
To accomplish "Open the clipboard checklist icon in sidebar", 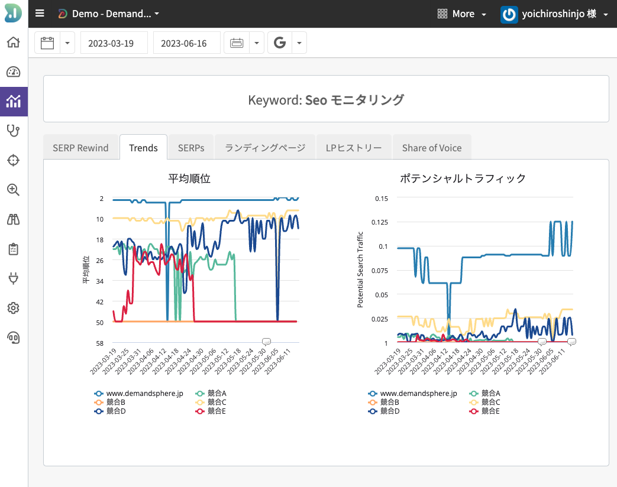I will coord(14,249).
